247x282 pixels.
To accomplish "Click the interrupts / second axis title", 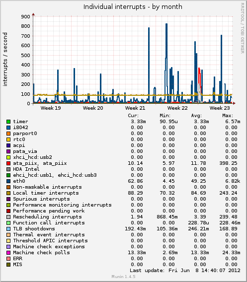I will [5, 60].
